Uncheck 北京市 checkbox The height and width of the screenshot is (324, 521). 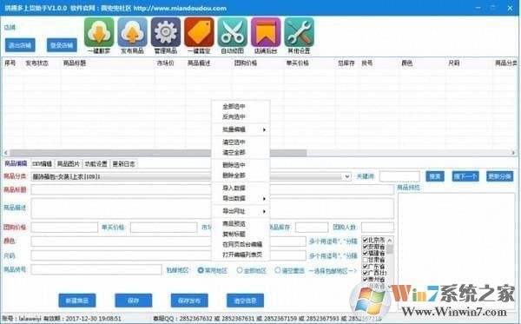pos(366,240)
